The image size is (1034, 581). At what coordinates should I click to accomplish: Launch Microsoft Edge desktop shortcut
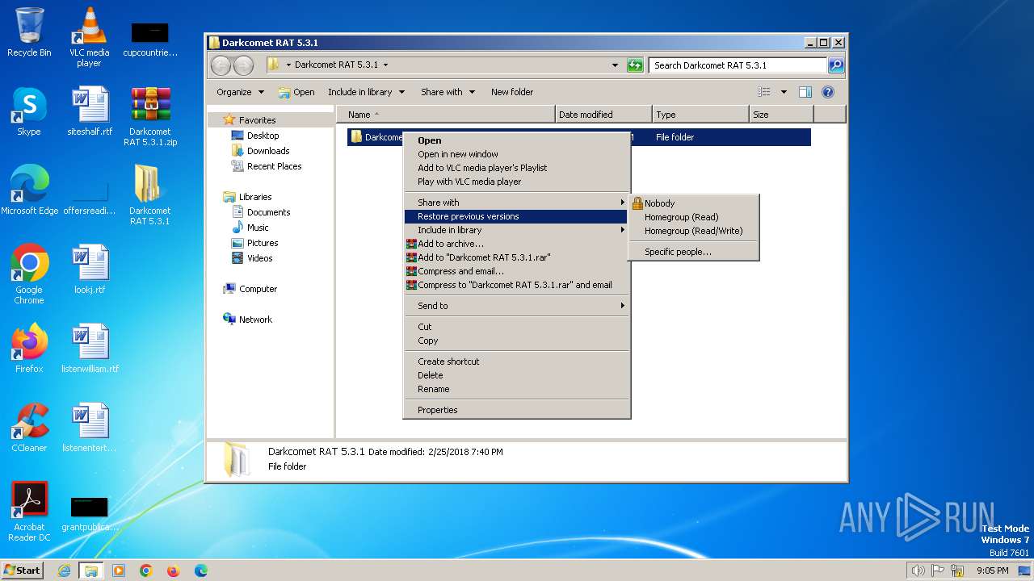pos(30,190)
